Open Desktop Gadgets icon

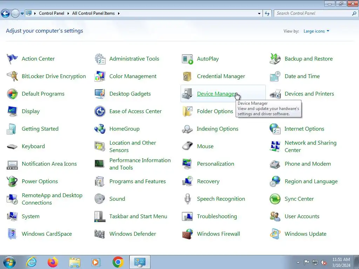[100, 94]
